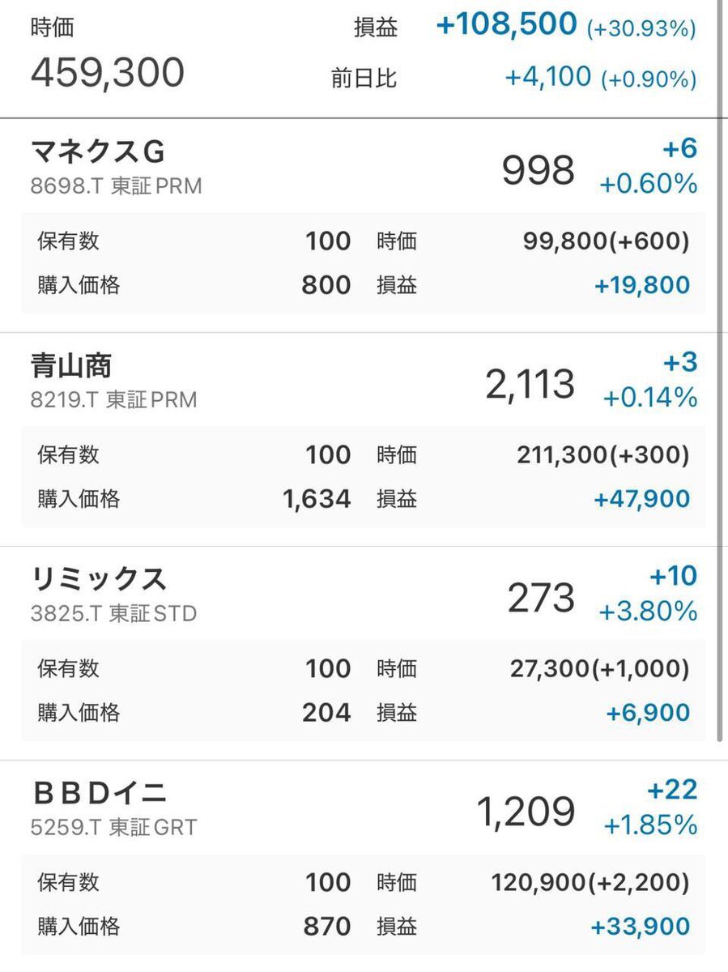The image size is (728, 972).
Task: Click the vertical scrollbar on the right edge
Action: click(720, 369)
